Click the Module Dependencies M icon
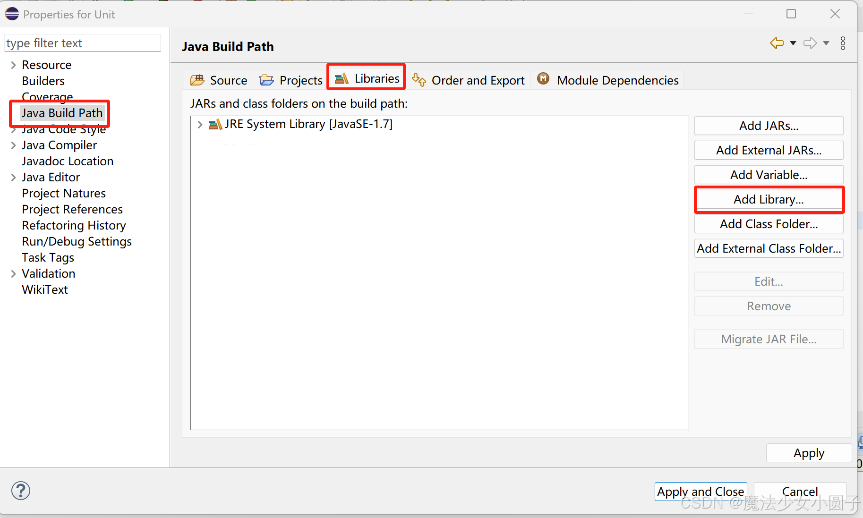The image size is (863, 518). tap(543, 79)
